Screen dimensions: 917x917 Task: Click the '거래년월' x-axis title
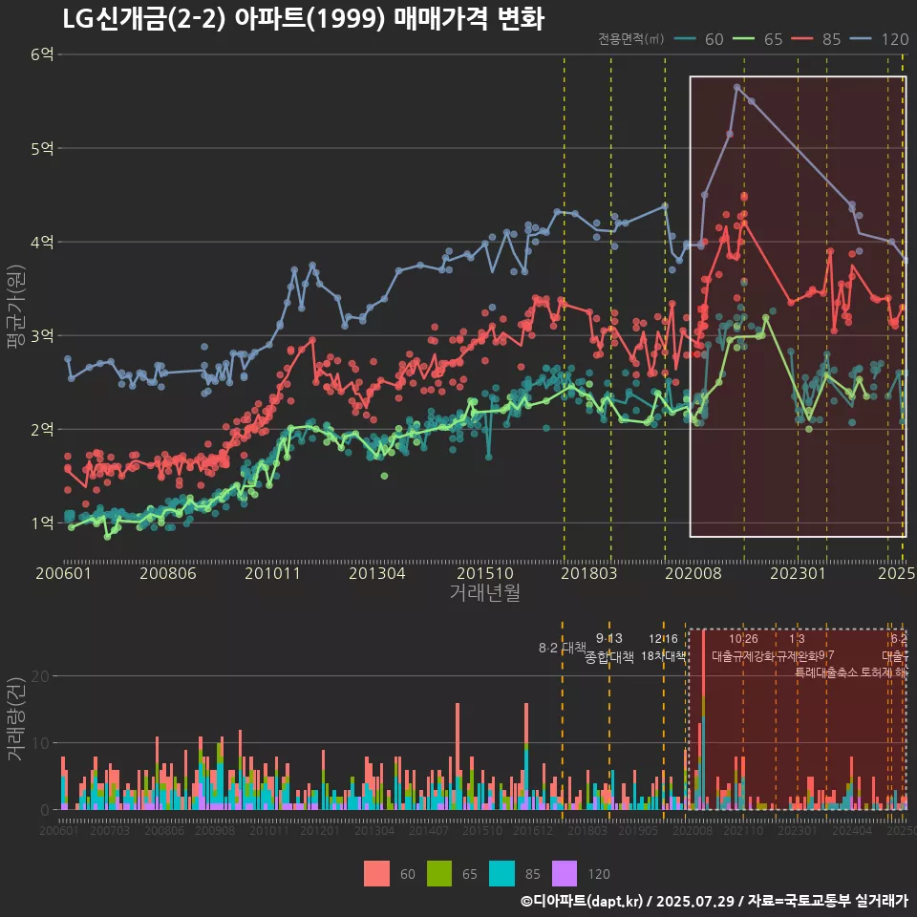coord(485,592)
